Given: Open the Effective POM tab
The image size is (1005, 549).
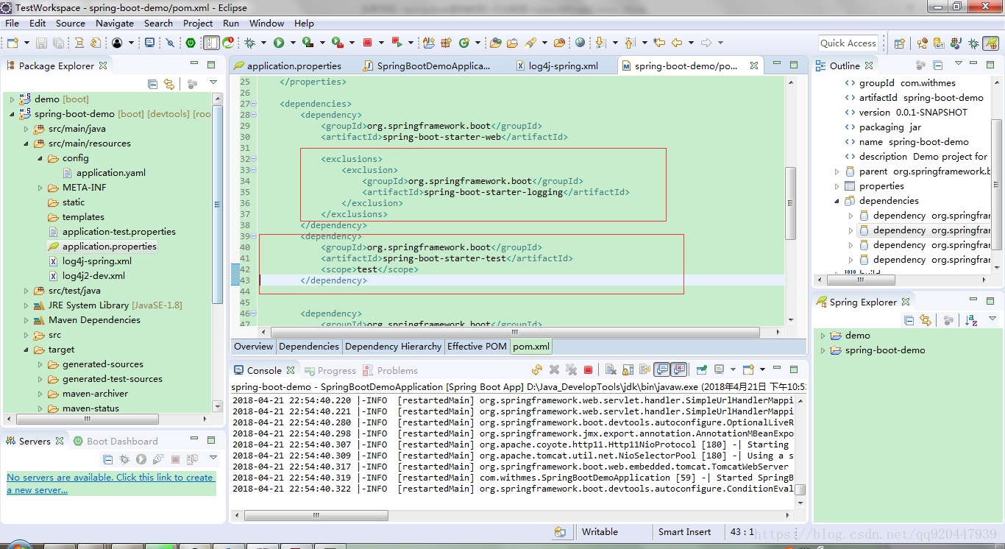Looking at the screenshot, I should 477,346.
